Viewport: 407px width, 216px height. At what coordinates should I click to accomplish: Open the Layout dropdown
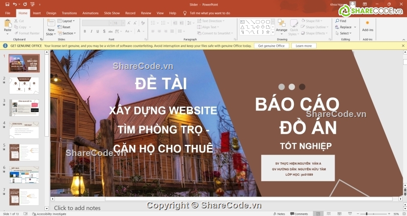66,21
